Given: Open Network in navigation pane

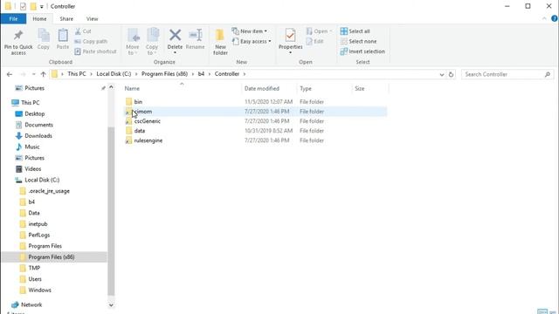Looking at the screenshot, I should click(x=31, y=304).
